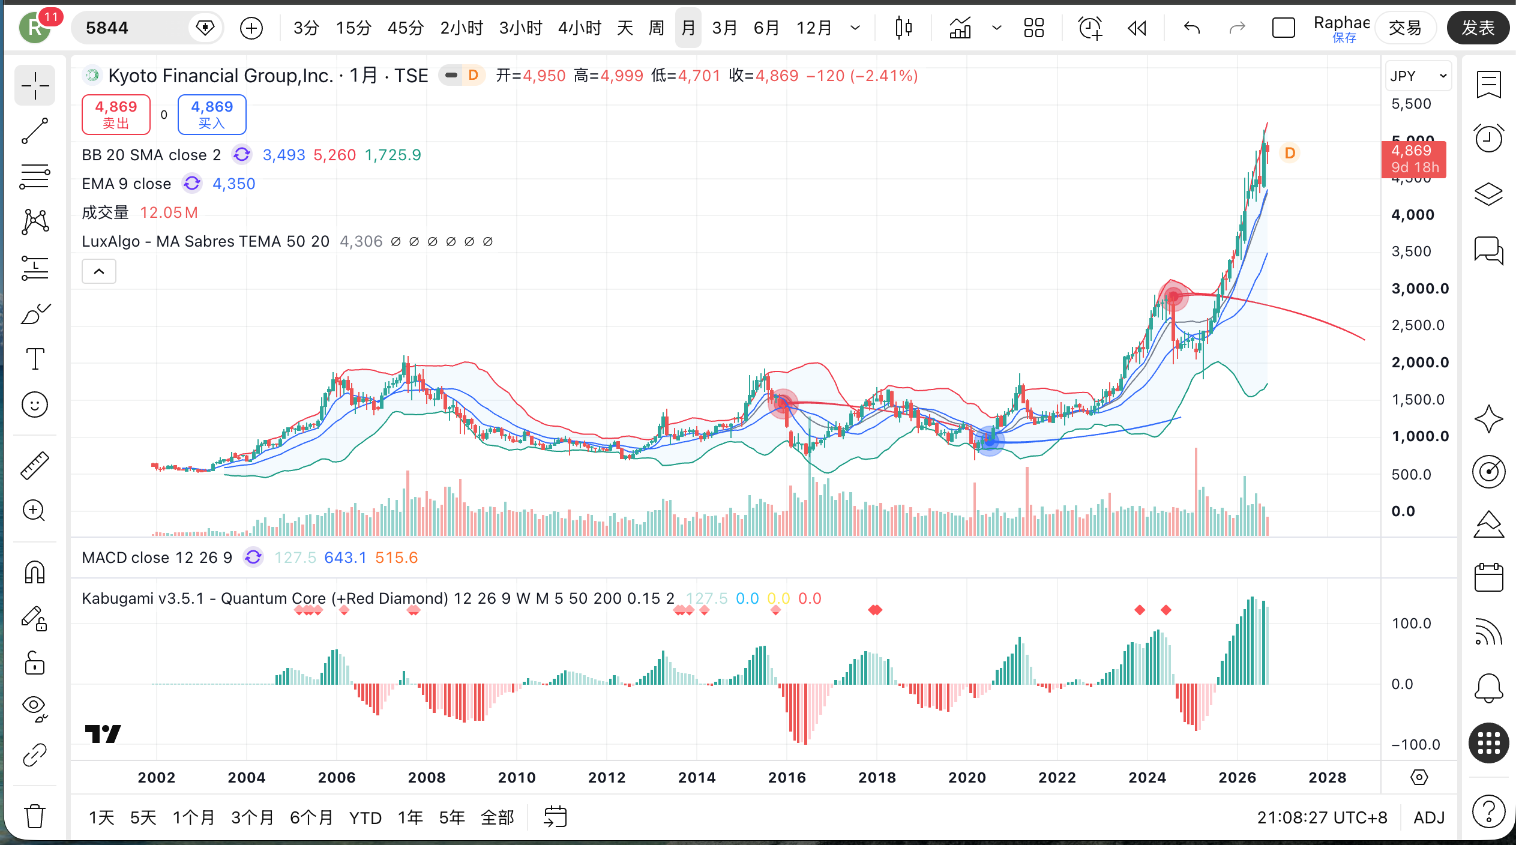Select the 15分 timeframe
The height and width of the screenshot is (845, 1516).
(x=353, y=28)
